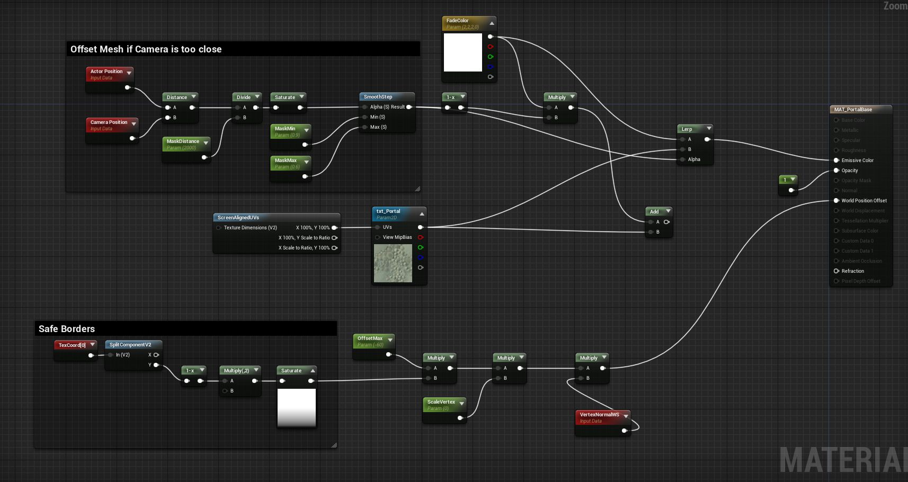Click the FadeColor red channel output pin
Screen dimensions: 908x482
(x=490, y=47)
